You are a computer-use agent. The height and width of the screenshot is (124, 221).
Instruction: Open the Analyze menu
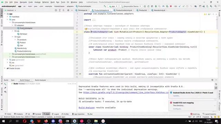click(x=37, y=2)
